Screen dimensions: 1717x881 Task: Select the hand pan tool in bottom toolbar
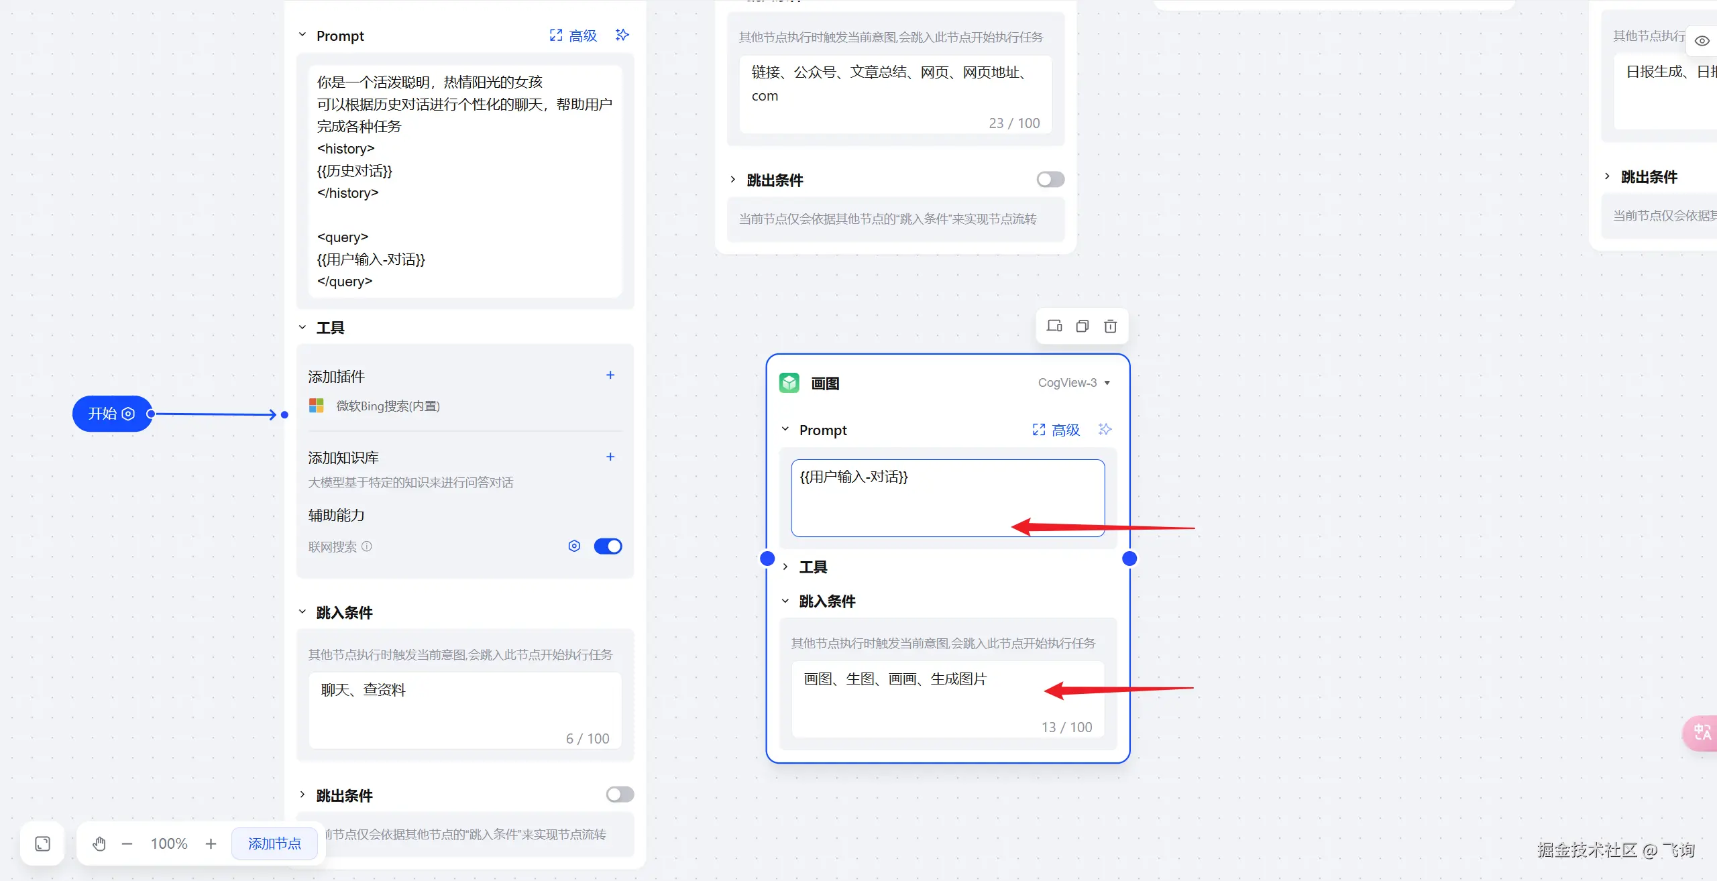99,843
